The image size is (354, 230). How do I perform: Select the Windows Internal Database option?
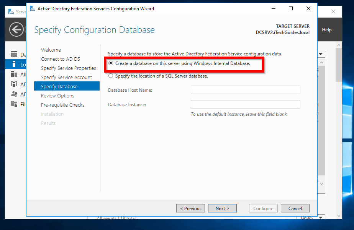click(x=110, y=63)
